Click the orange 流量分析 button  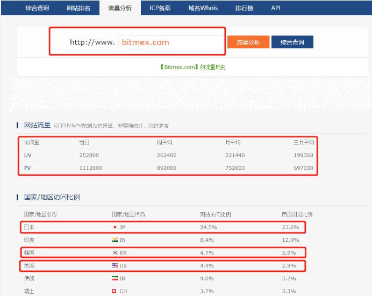click(248, 42)
